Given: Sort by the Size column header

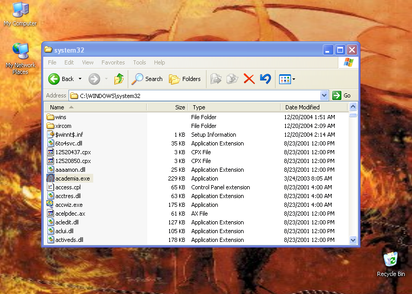Looking at the screenshot, I should click(x=167, y=107).
